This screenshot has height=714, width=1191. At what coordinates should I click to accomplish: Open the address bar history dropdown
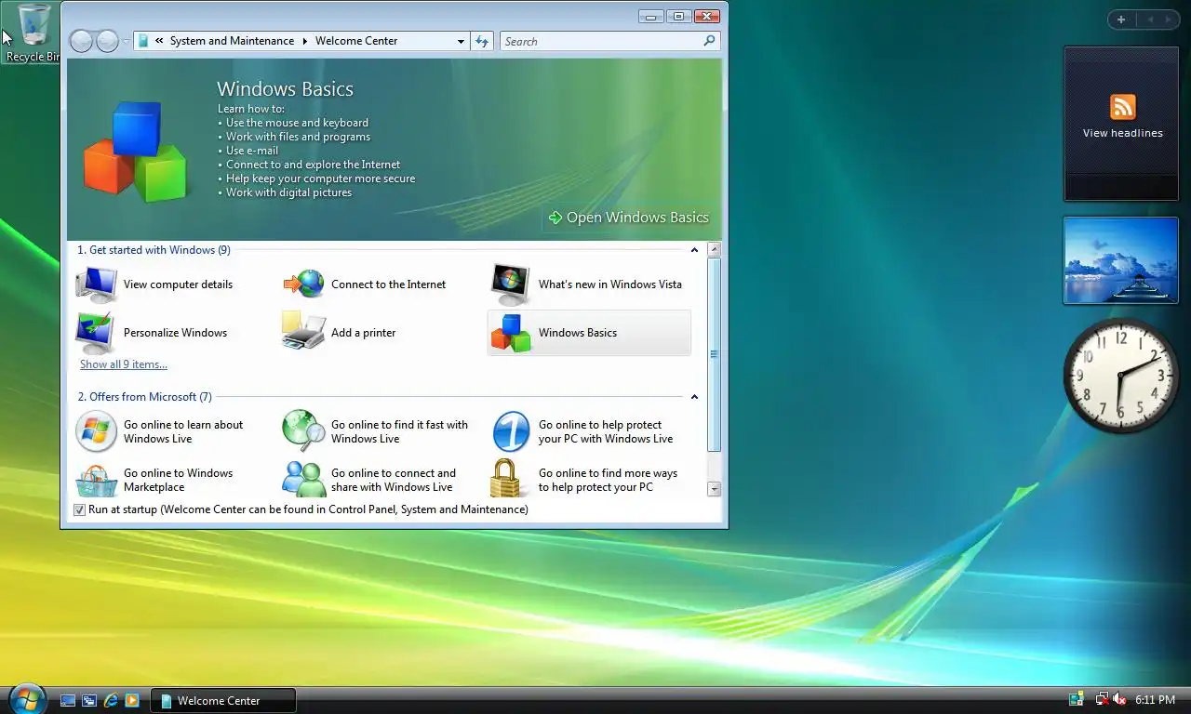(x=461, y=41)
